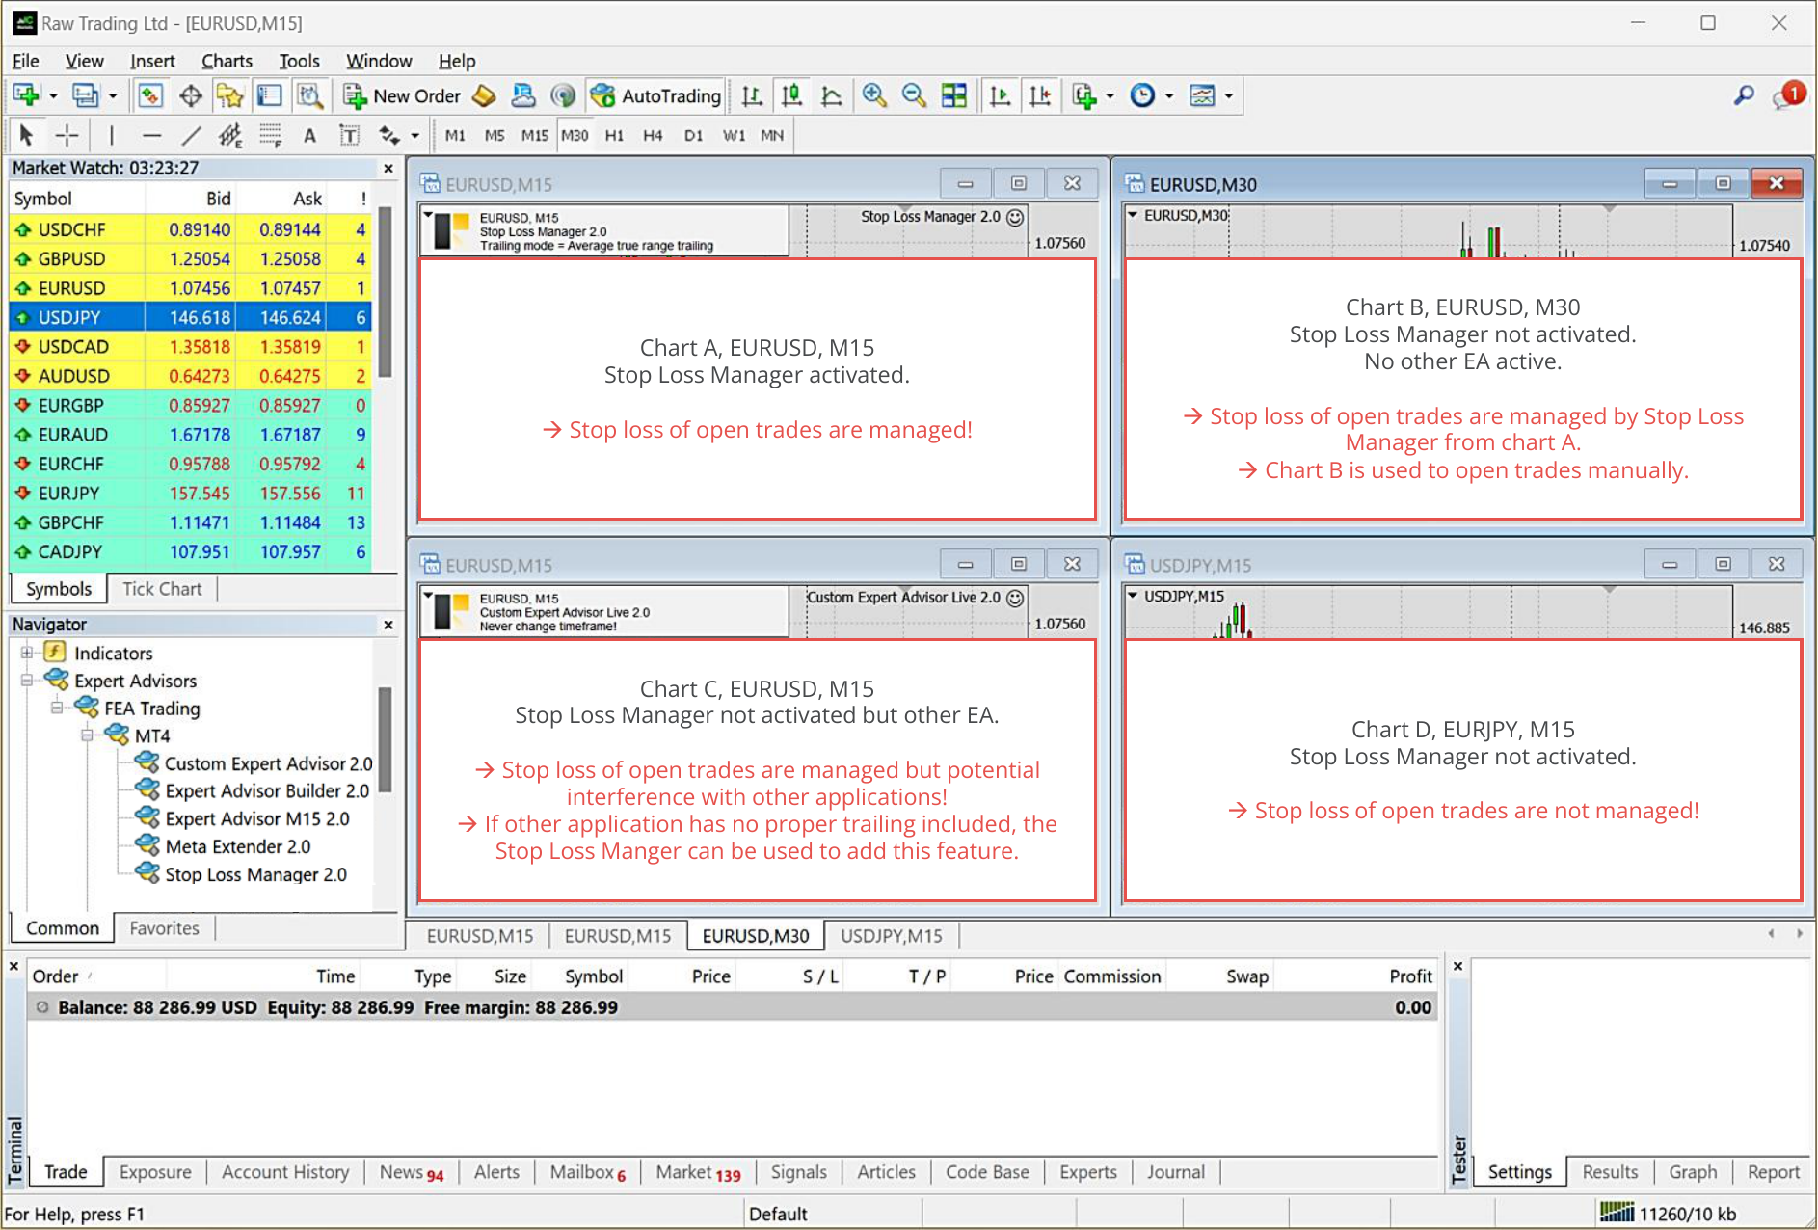Close the Market Watch panel
This screenshot has height=1230, width=1818.
[x=388, y=169]
